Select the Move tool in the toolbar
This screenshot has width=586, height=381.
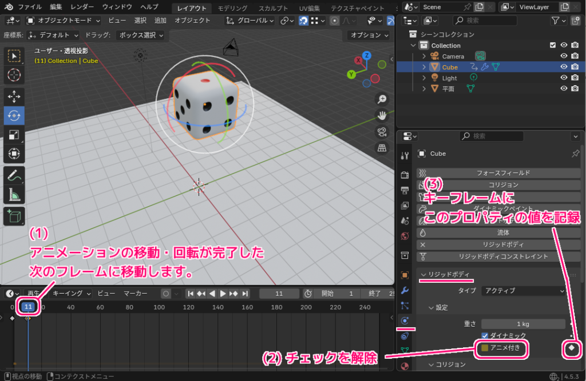click(x=13, y=95)
